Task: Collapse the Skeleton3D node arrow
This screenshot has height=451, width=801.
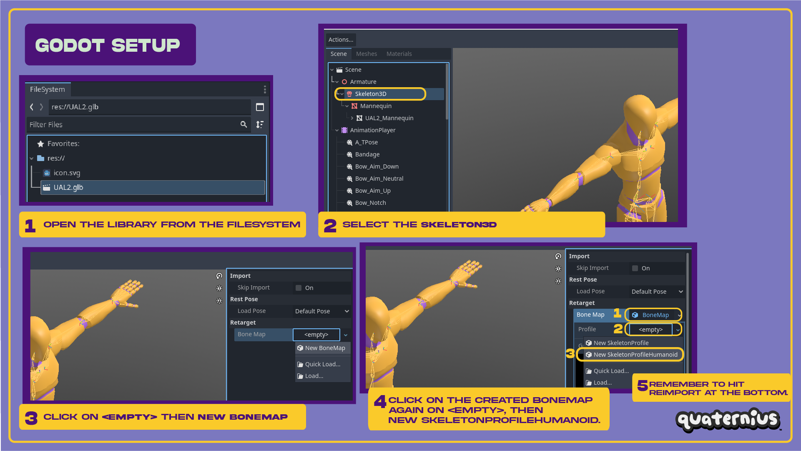Action: pos(342,94)
